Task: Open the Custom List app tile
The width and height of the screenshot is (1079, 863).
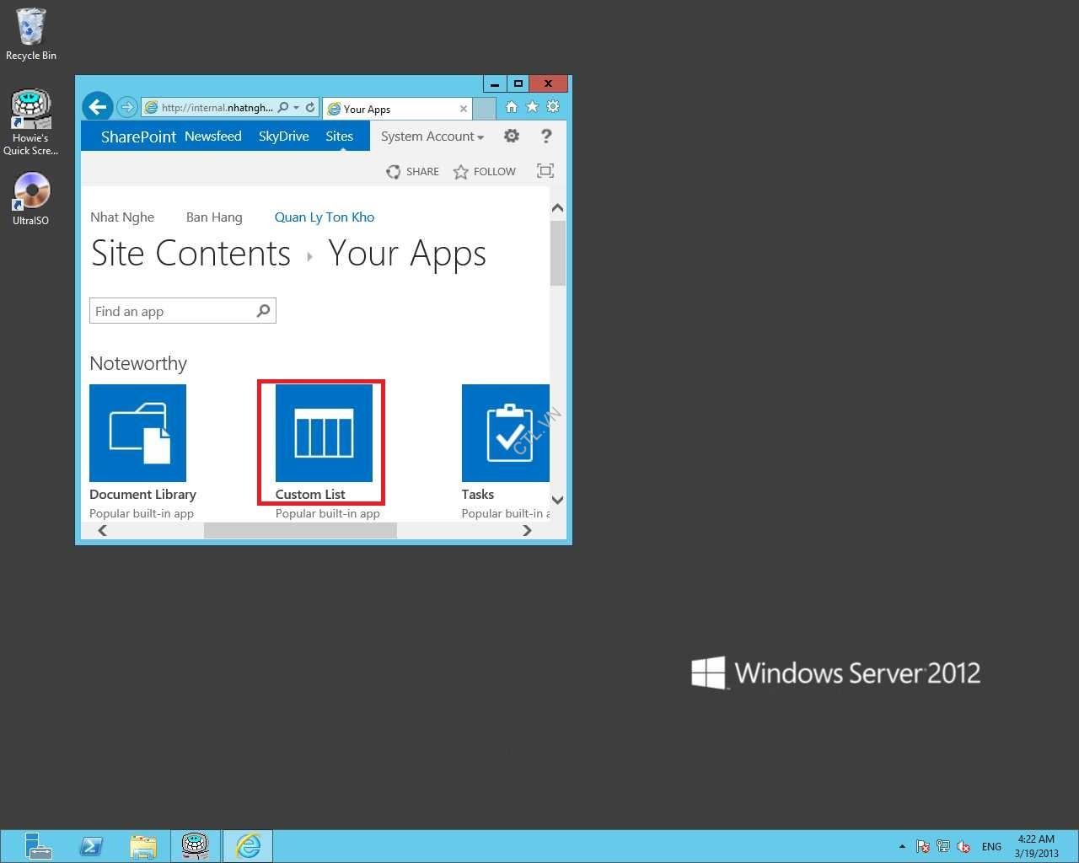Action: pyautogui.click(x=324, y=433)
